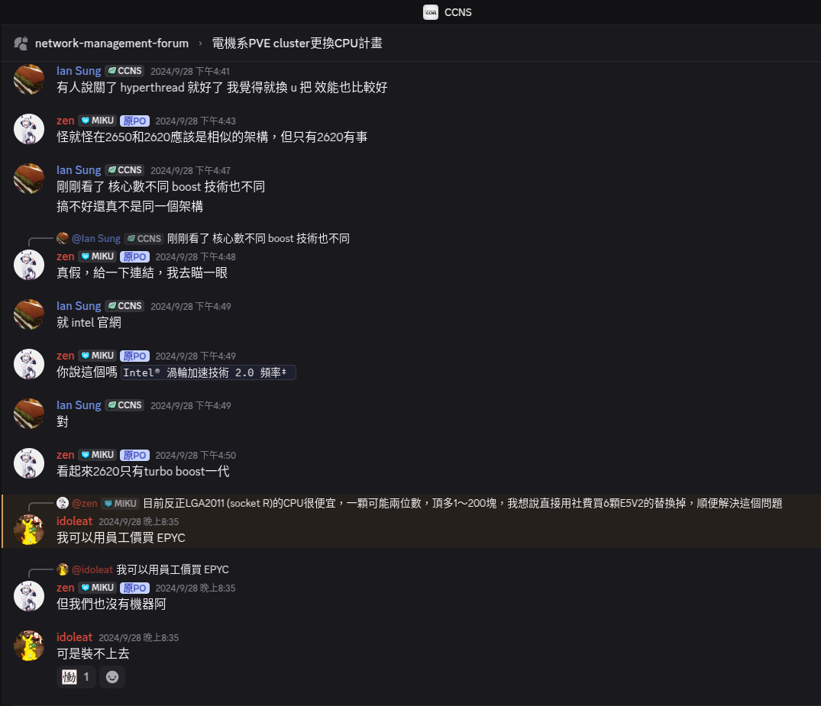Click Ian Sung's name on 就 intel 官網 message
This screenshot has height=706, width=821.
click(79, 305)
